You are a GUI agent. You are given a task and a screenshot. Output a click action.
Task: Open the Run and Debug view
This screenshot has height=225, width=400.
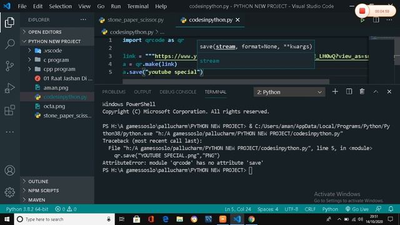click(10, 88)
